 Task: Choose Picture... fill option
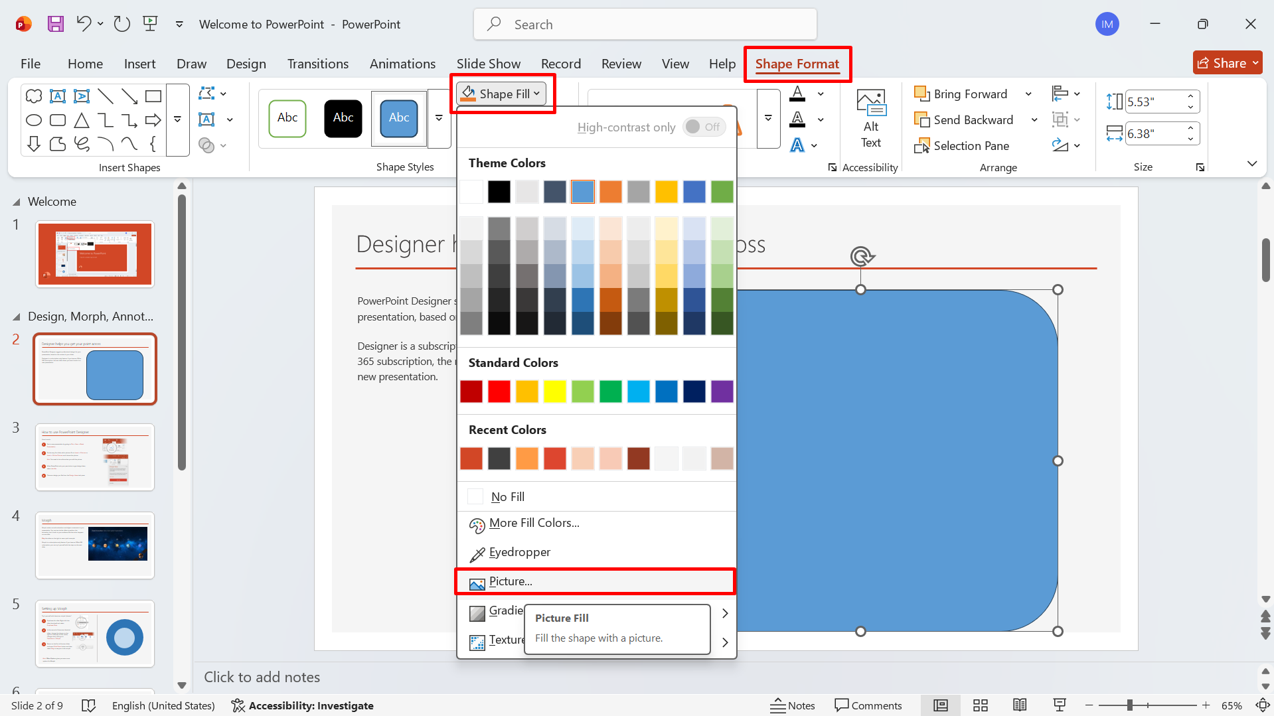tap(596, 581)
